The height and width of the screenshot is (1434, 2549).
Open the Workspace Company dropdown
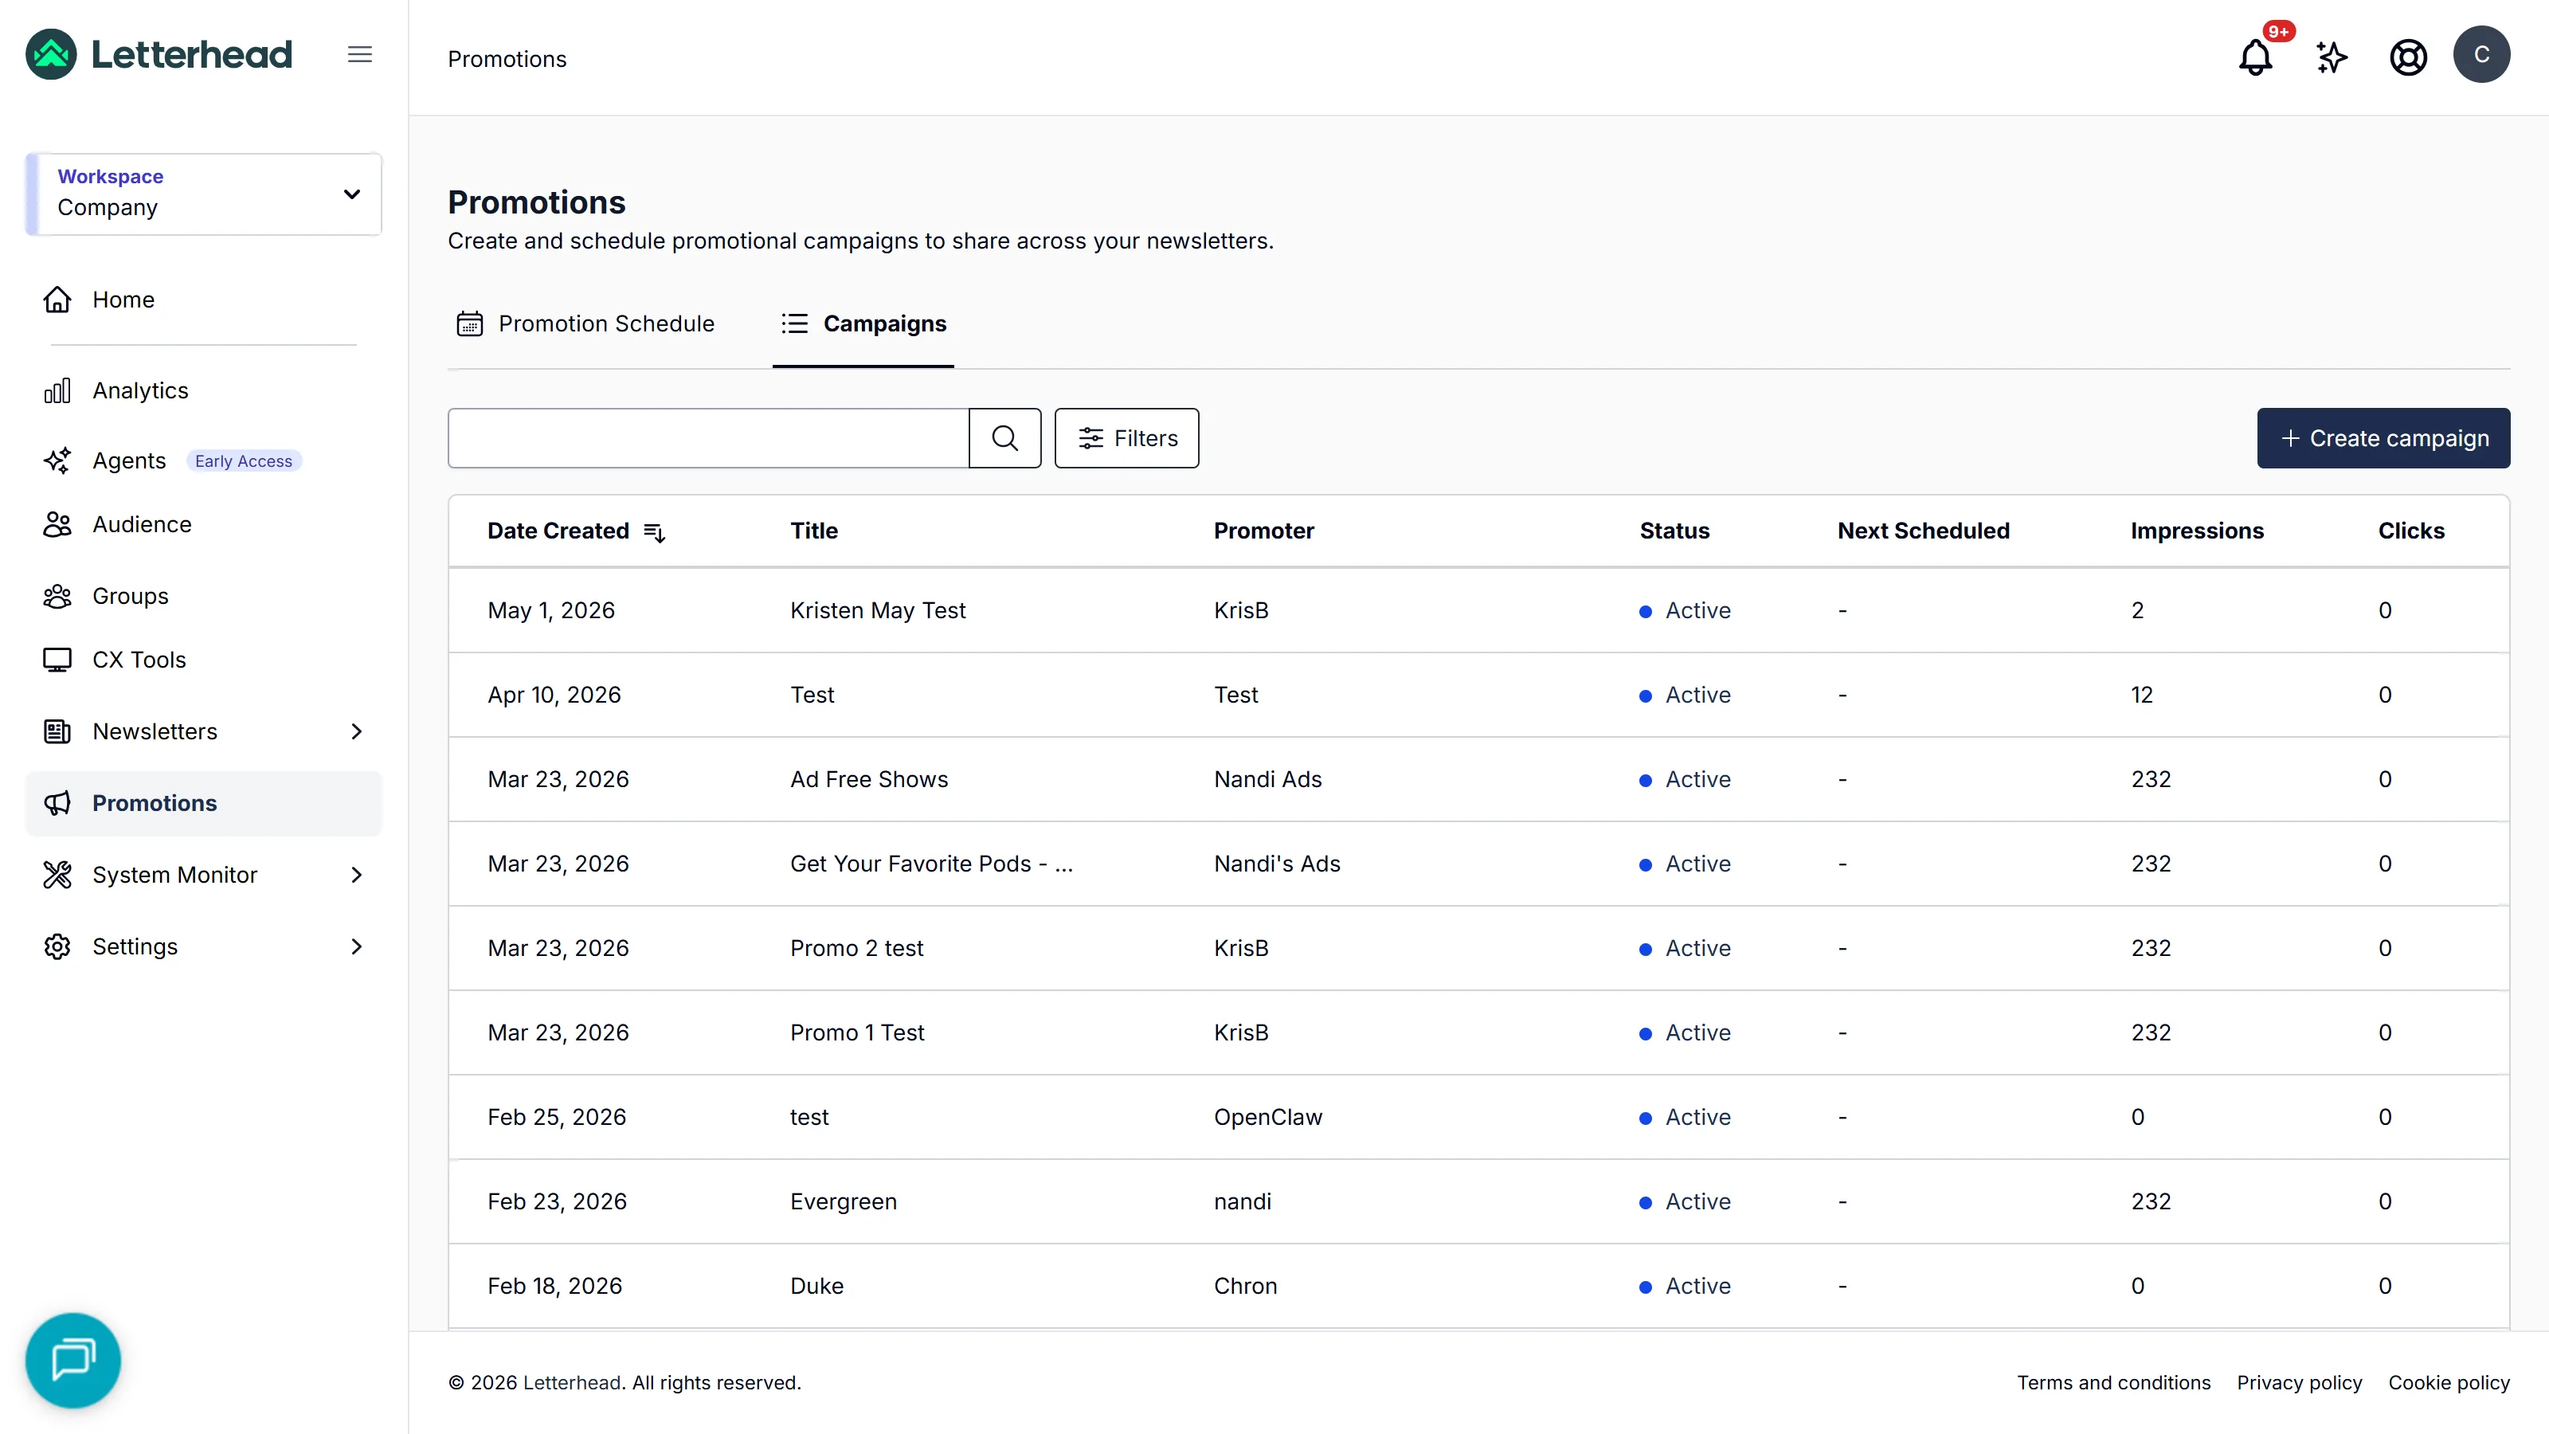click(204, 193)
